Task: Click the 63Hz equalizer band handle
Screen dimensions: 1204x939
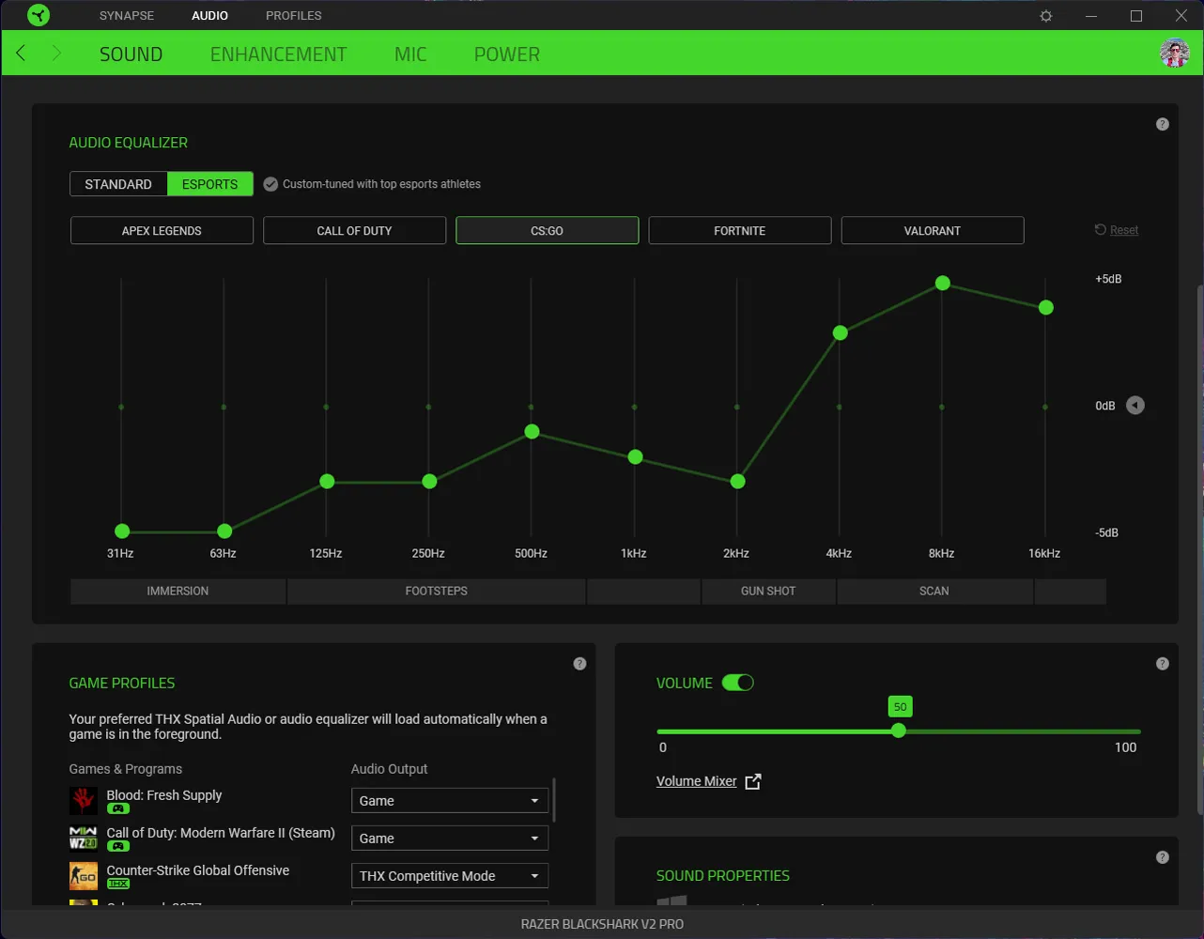Action: click(224, 531)
